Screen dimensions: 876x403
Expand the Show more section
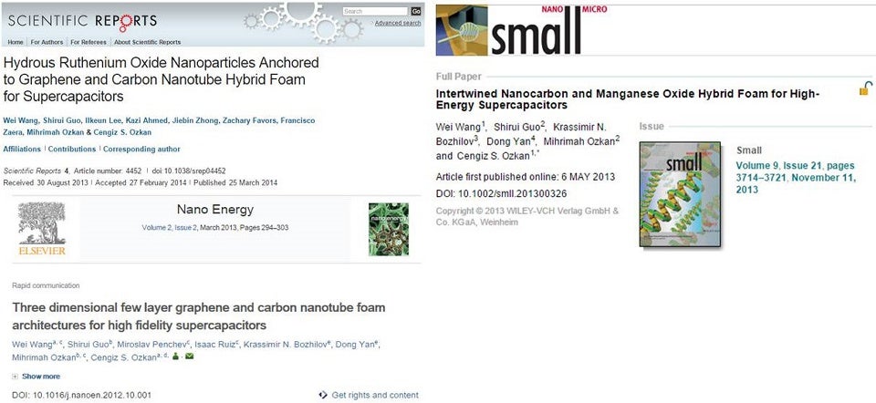[36, 376]
